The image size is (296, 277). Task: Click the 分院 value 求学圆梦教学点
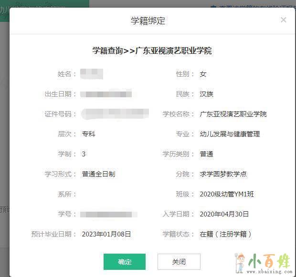click(223, 174)
